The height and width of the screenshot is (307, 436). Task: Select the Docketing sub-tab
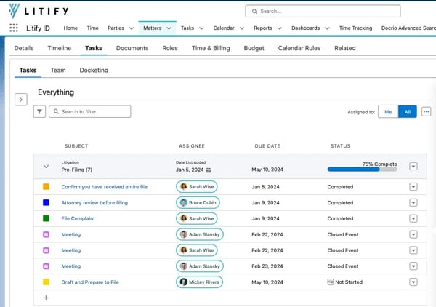[x=94, y=71]
